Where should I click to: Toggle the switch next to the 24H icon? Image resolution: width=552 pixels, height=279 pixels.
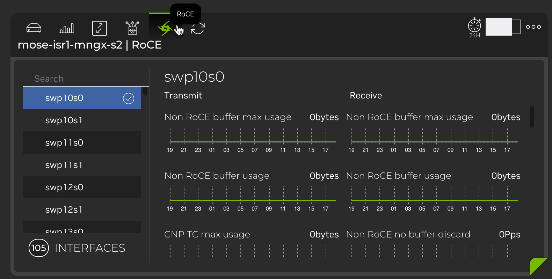tap(503, 27)
